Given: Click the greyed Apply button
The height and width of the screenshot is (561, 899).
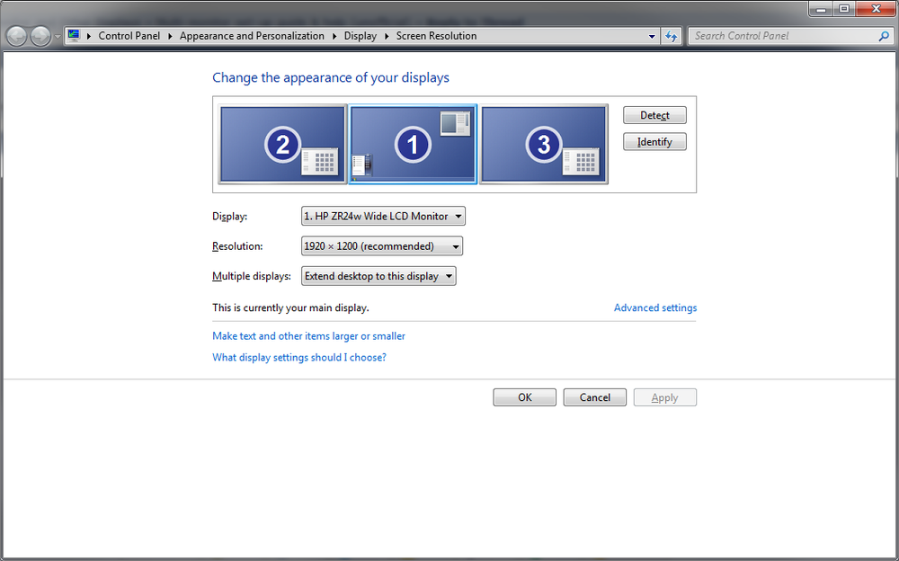Looking at the screenshot, I should [665, 397].
